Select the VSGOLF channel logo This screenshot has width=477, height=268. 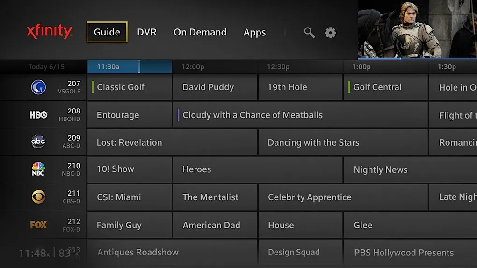[x=38, y=87]
